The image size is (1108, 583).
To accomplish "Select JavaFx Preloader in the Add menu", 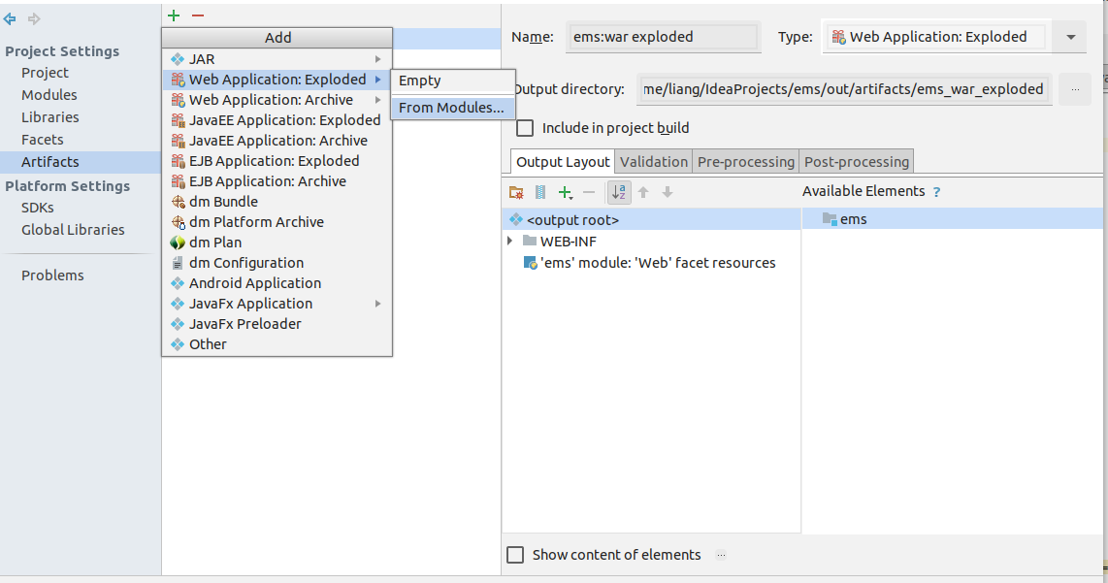I will click(277, 324).
